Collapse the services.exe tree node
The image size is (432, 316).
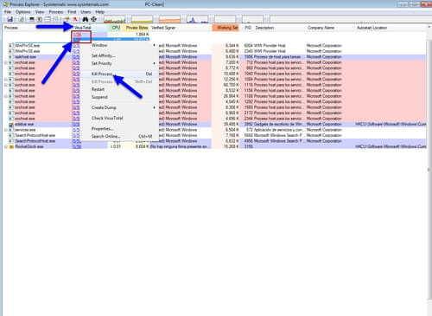point(6,130)
